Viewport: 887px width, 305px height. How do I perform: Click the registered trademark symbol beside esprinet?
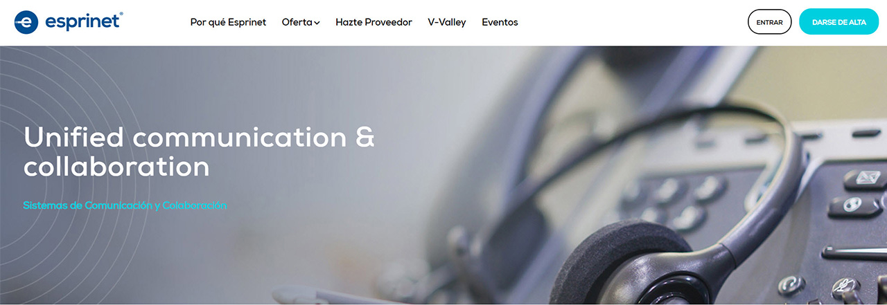pyautogui.click(x=121, y=14)
